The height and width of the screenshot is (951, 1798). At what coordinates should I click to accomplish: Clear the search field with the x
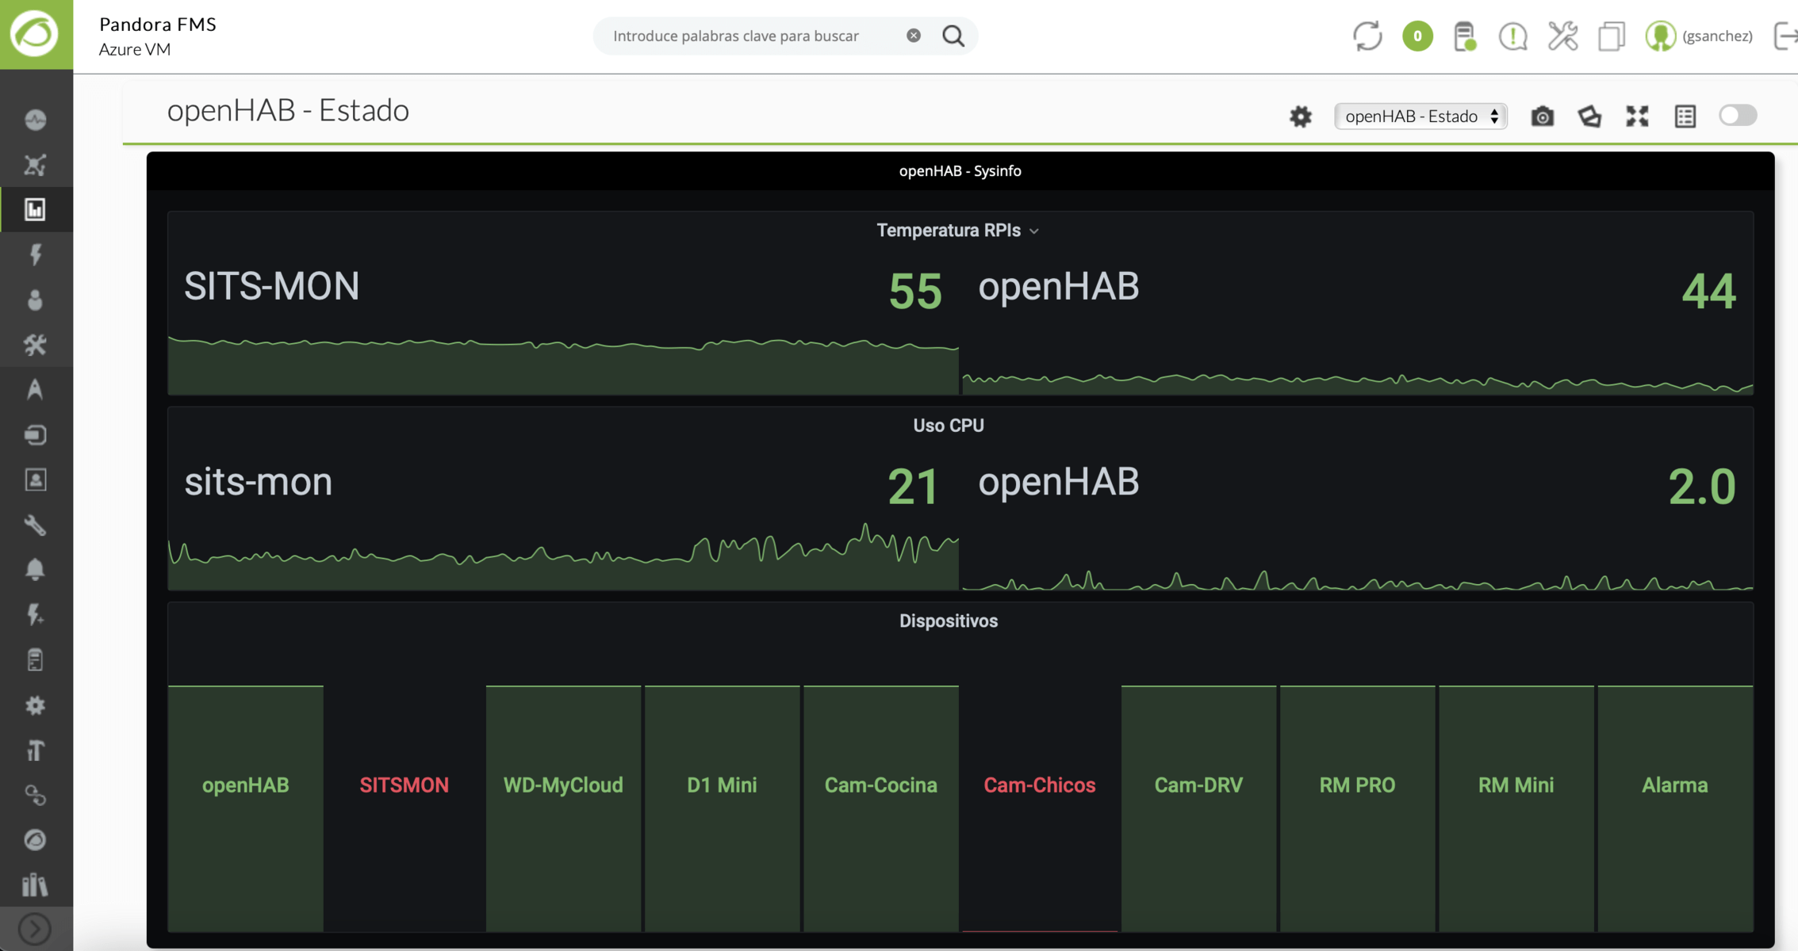tap(914, 36)
